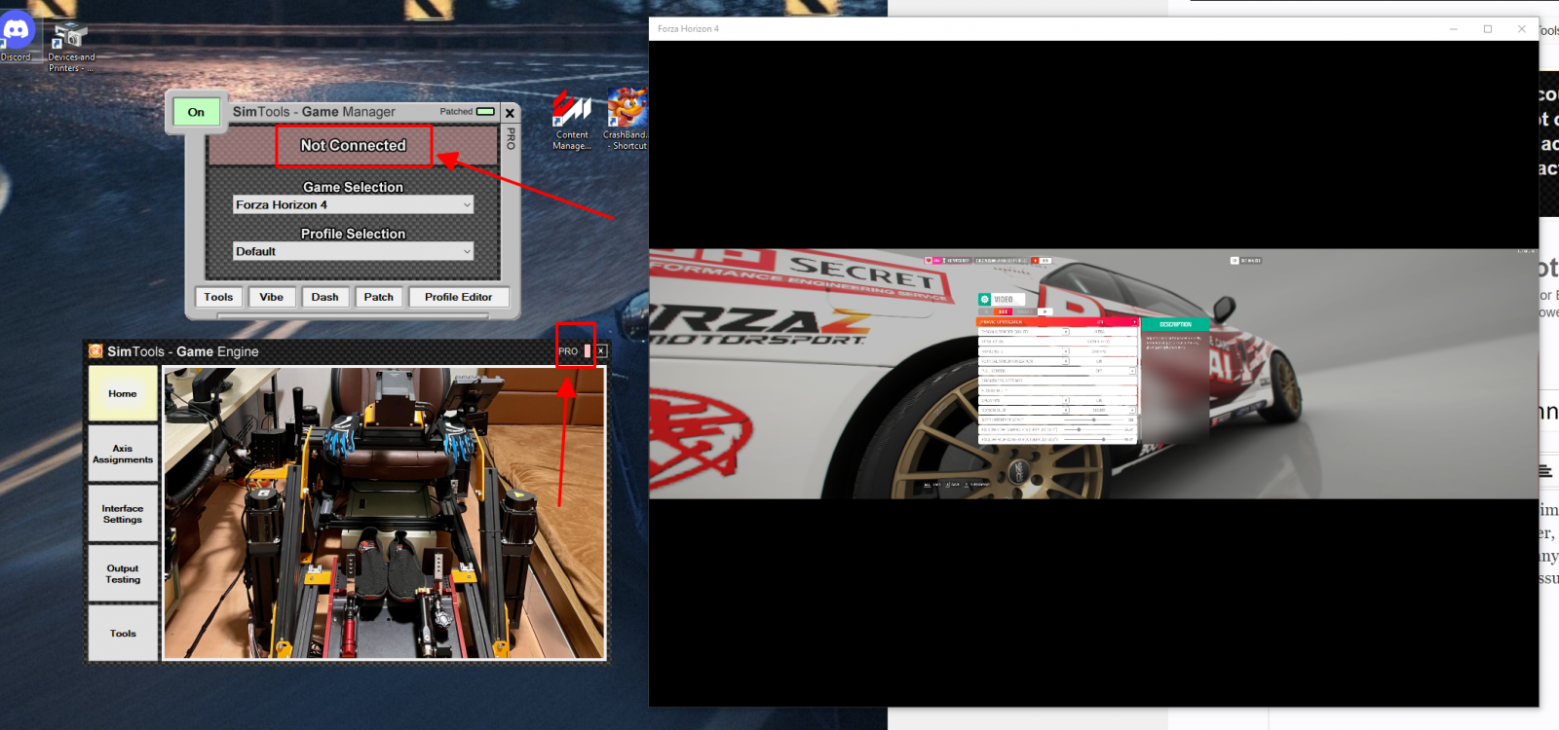1559x730 pixels.
Task: Click the pink PRO indicator in Game Engine
Action: pyautogui.click(x=587, y=351)
